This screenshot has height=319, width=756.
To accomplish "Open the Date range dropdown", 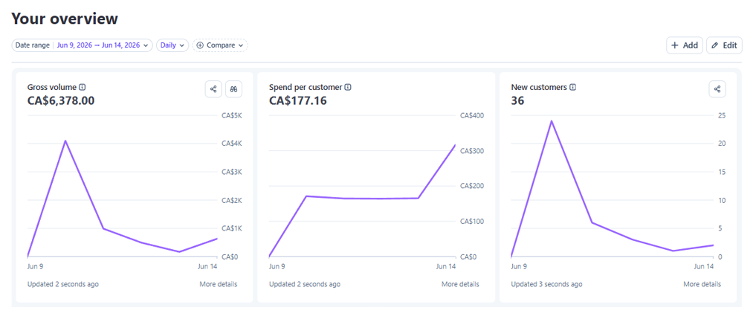I will point(82,45).
